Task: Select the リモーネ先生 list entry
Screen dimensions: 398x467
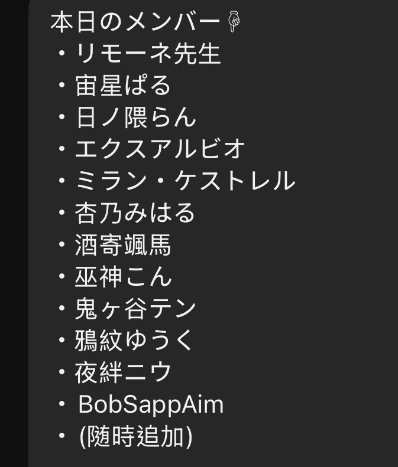Action: pyautogui.click(x=148, y=54)
